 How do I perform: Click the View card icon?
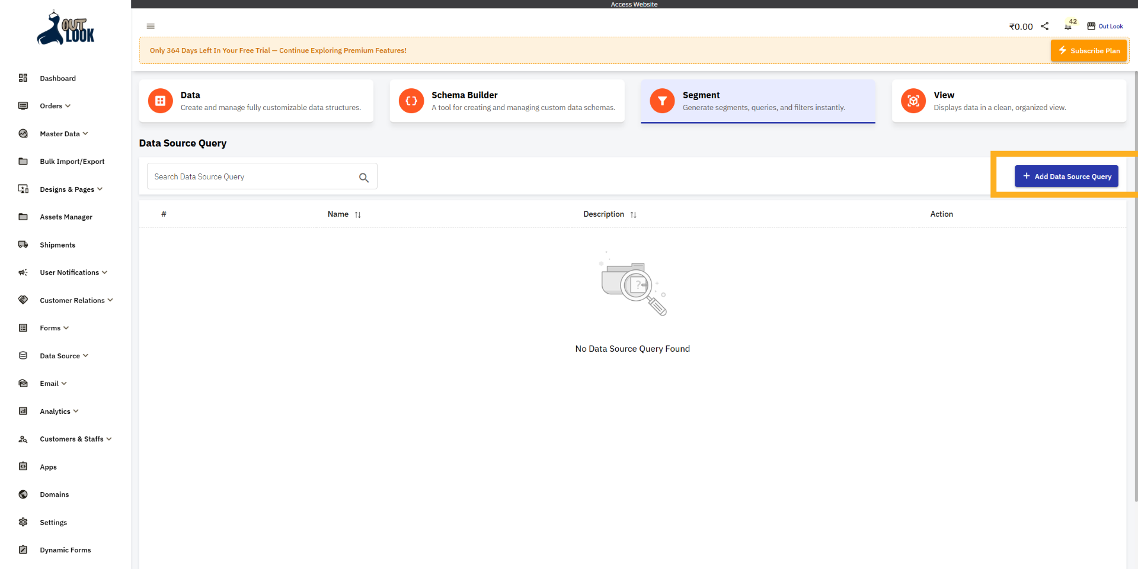point(913,101)
